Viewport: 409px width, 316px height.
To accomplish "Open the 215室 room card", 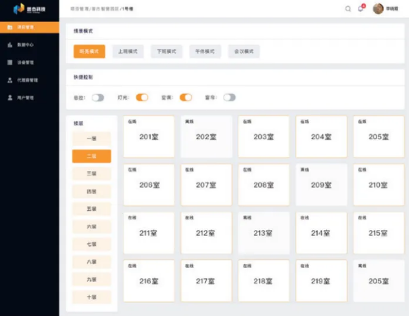I will (x=378, y=233).
